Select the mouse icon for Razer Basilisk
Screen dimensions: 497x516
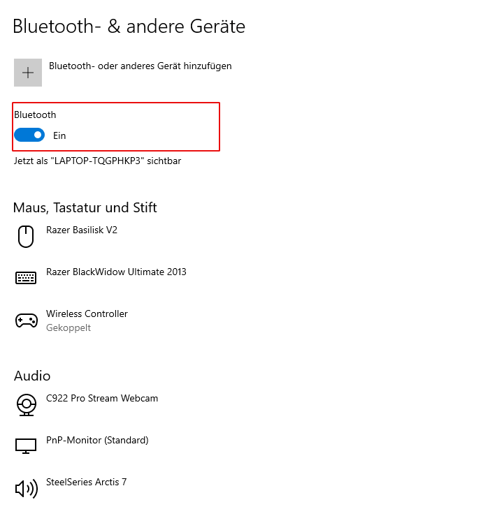point(26,237)
